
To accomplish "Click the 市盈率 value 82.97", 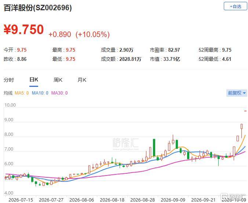I will point(174,50).
